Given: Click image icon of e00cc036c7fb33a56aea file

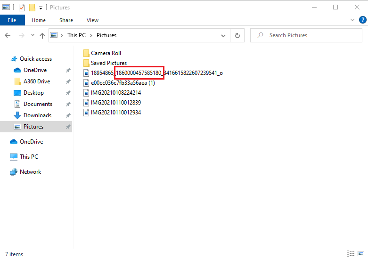Looking at the screenshot, I should click(x=86, y=83).
